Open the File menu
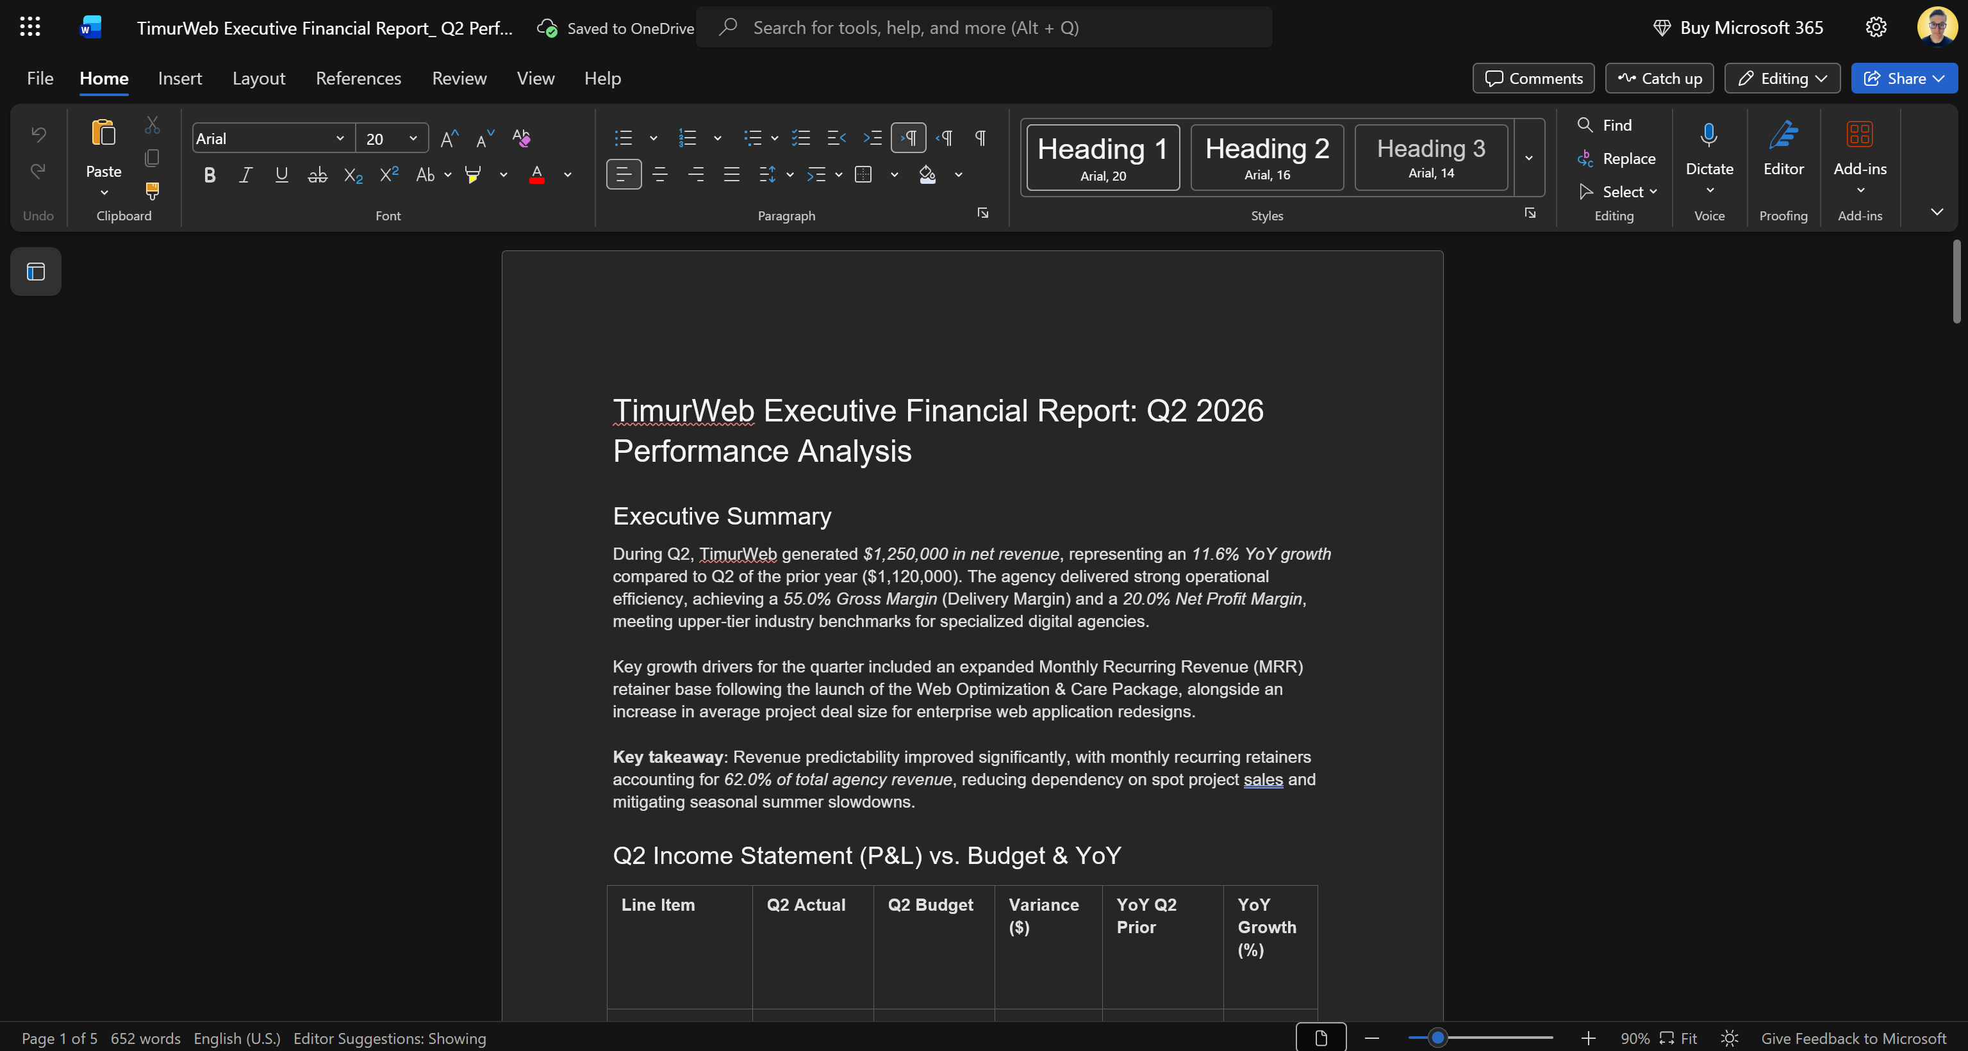Viewport: 1968px width, 1051px height. 40,79
